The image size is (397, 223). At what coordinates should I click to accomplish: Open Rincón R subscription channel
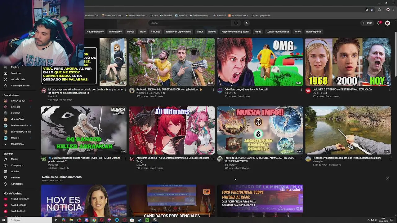tap(15, 107)
